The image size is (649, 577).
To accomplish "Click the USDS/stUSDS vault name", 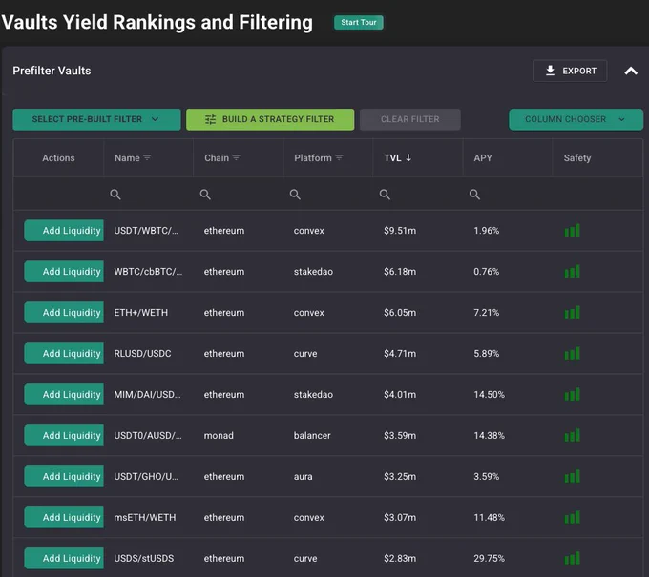I will point(144,558).
